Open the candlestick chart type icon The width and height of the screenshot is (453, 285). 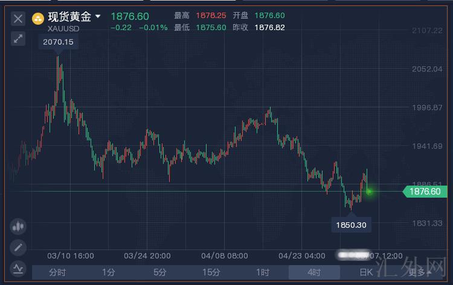click(x=18, y=227)
